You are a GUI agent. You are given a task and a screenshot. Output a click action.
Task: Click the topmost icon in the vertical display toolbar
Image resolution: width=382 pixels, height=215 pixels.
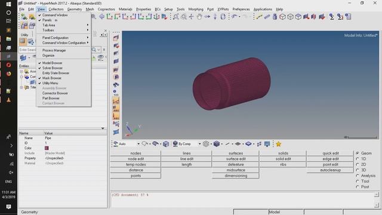(x=116, y=38)
